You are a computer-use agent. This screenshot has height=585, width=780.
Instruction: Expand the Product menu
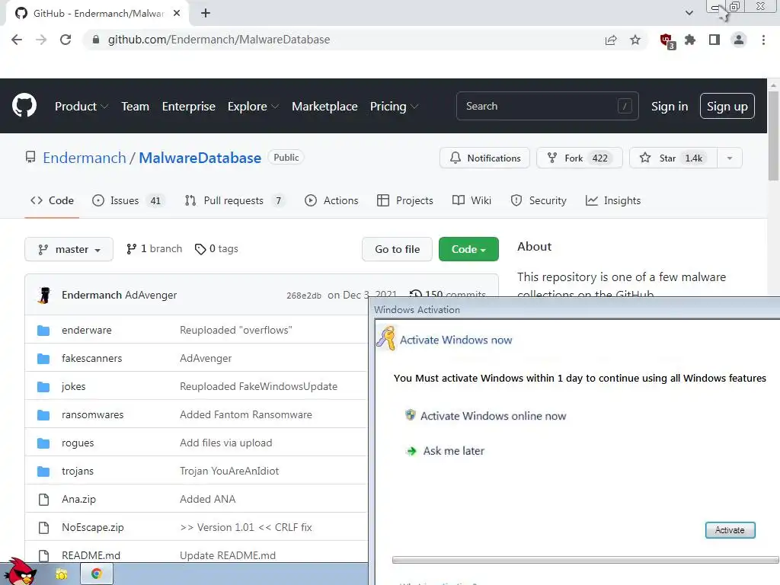(82, 107)
